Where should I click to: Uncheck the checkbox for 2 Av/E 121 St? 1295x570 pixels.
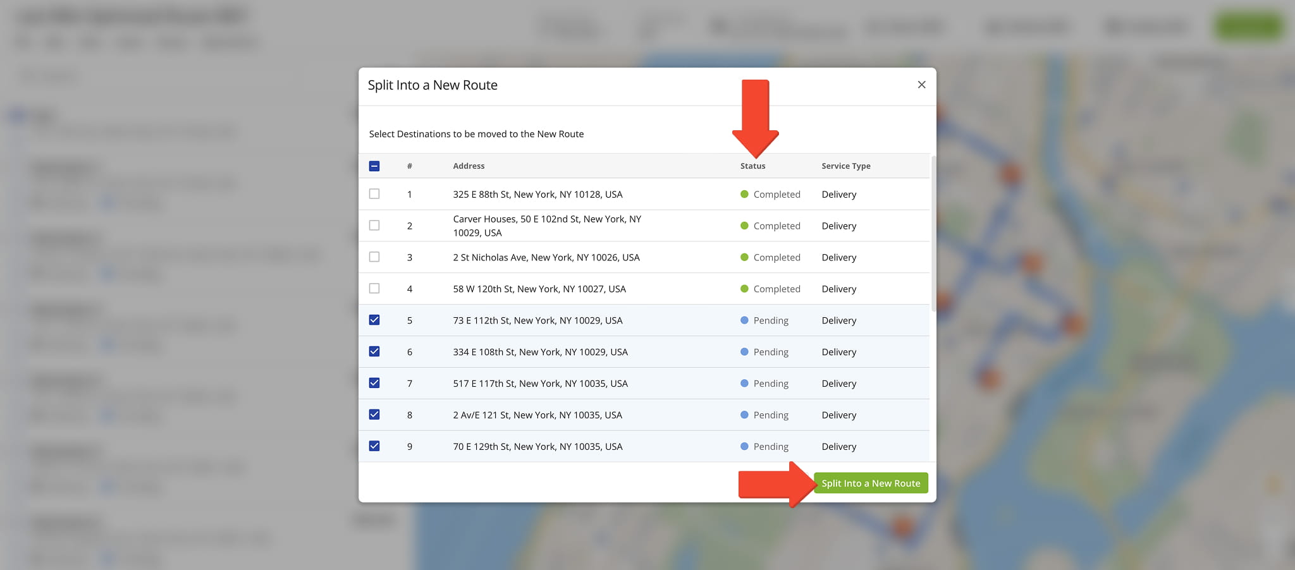375,415
